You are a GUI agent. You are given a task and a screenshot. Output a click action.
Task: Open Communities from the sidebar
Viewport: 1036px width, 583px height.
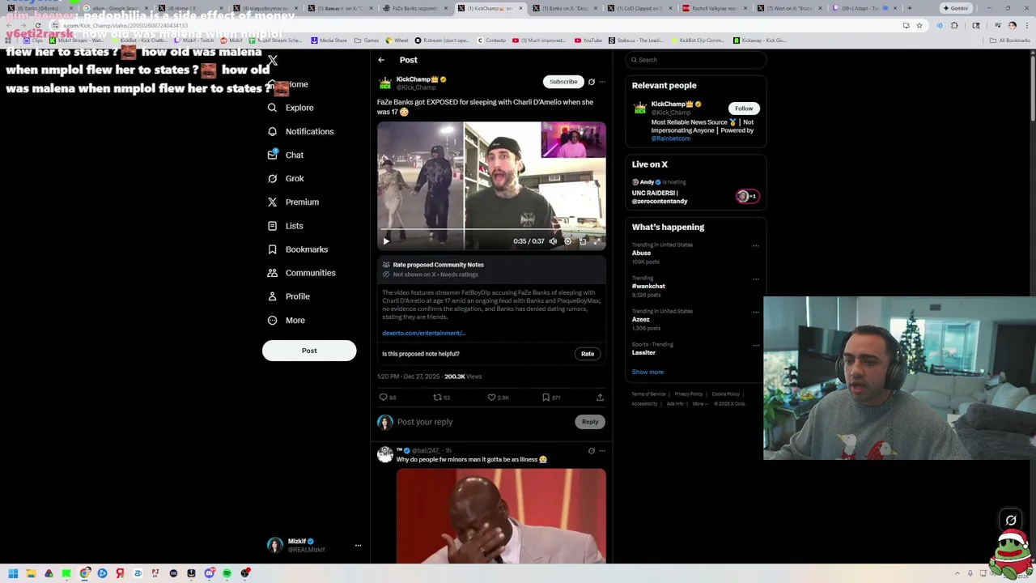(301, 273)
